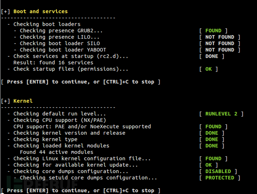Click the "Boot and services" section heading

pos(40,11)
